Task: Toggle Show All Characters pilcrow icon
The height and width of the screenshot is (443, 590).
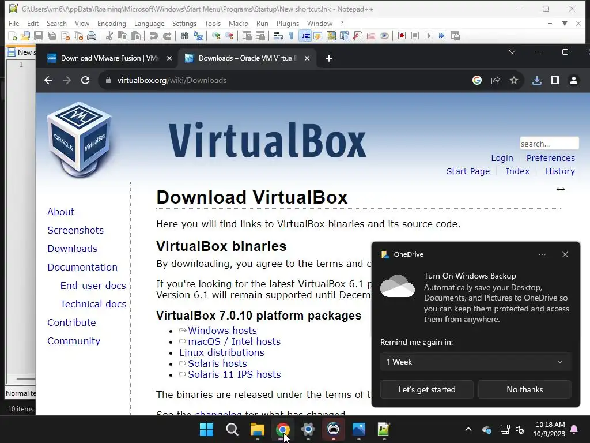Action: [x=291, y=36]
